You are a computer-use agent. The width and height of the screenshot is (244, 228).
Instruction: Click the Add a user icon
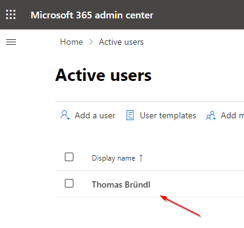(65, 115)
